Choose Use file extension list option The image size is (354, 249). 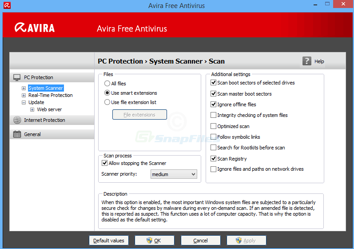(x=107, y=102)
